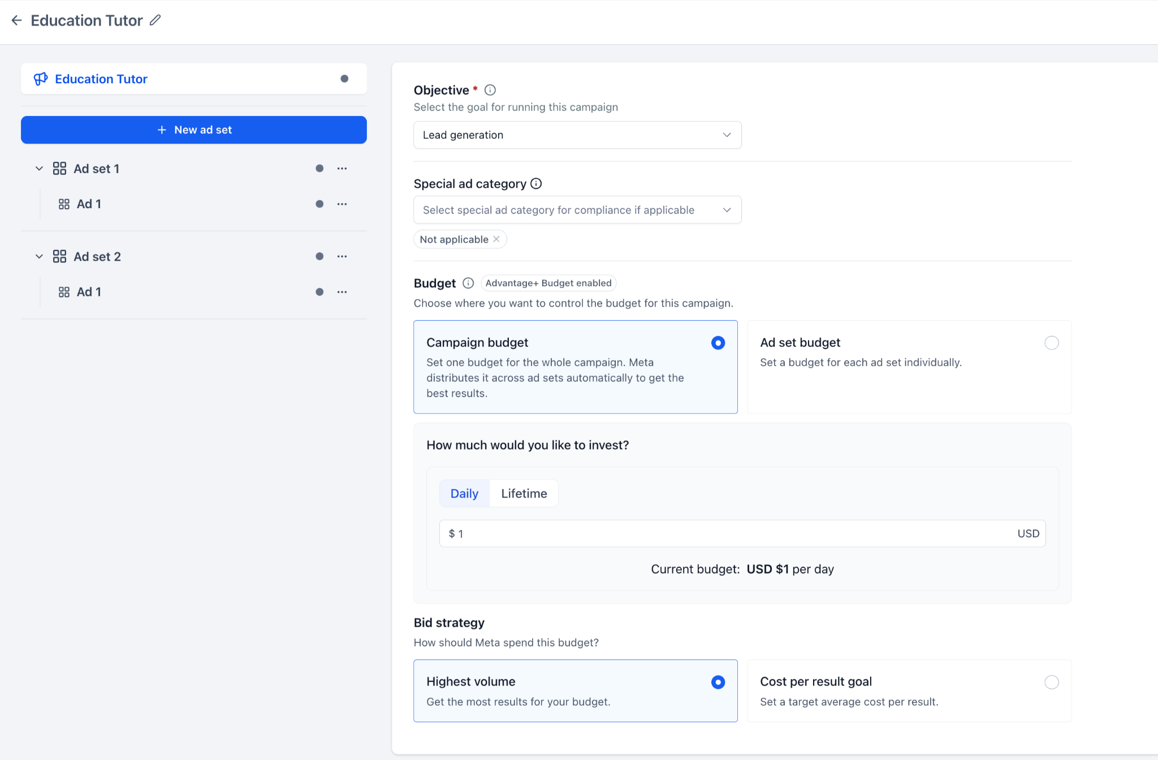Screen dimensions: 1158x760
Task: Click the New ad set button
Action: click(194, 129)
